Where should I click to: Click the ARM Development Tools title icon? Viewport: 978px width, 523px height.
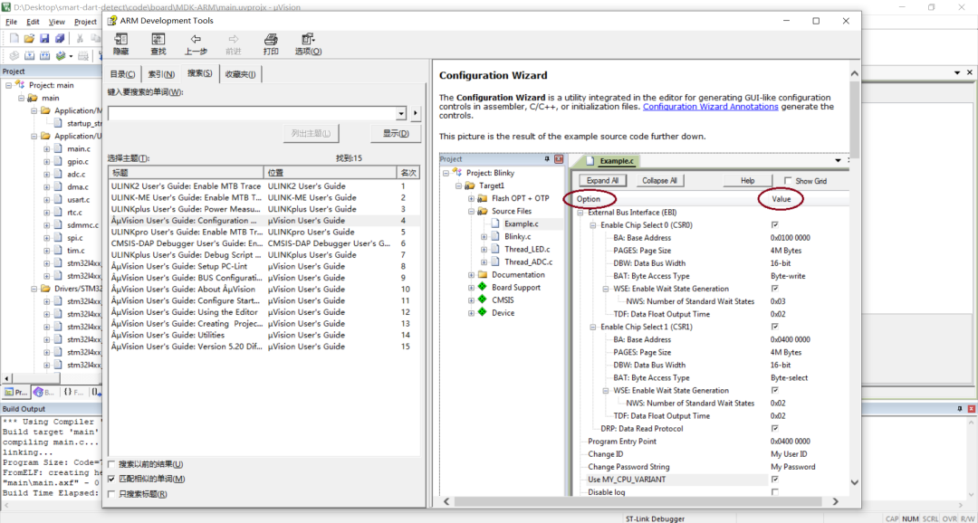(x=112, y=21)
